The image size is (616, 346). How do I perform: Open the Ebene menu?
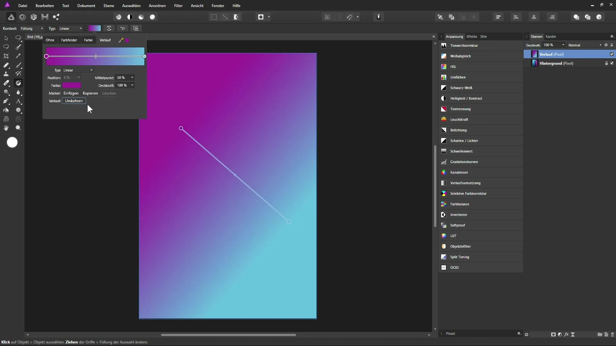pyautogui.click(x=109, y=6)
